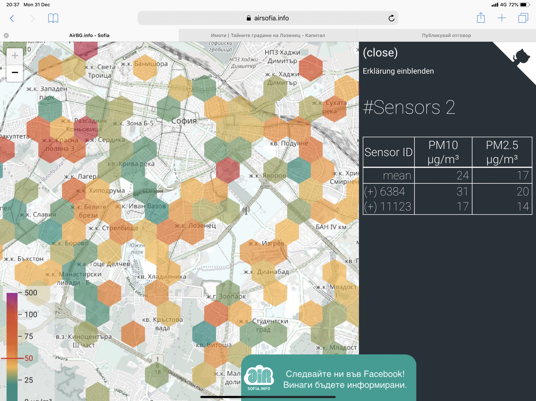
Task: Select the dark red hexagon near Яворов
Action: pyautogui.click(x=228, y=170)
